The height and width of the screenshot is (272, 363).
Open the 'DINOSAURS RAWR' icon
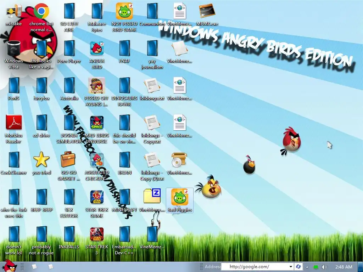click(x=124, y=92)
